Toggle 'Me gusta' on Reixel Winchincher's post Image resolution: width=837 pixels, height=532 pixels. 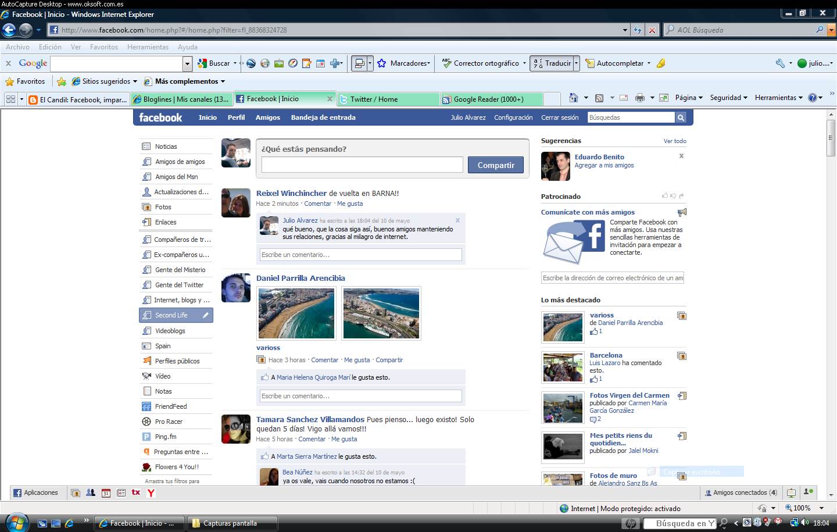(350, 203)
